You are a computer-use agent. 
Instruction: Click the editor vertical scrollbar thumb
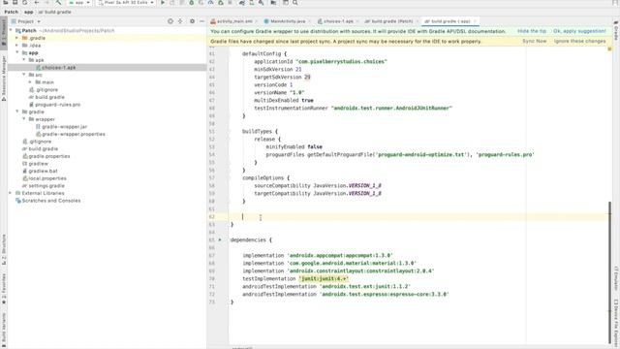(609, 272)
